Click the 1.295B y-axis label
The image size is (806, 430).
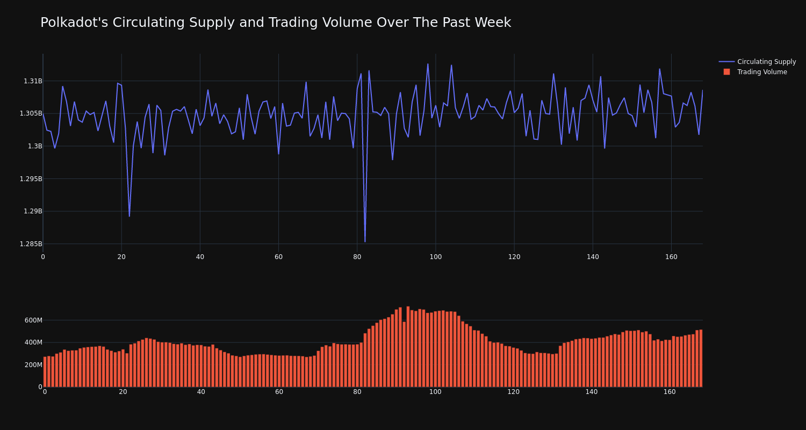click(31, 179)
